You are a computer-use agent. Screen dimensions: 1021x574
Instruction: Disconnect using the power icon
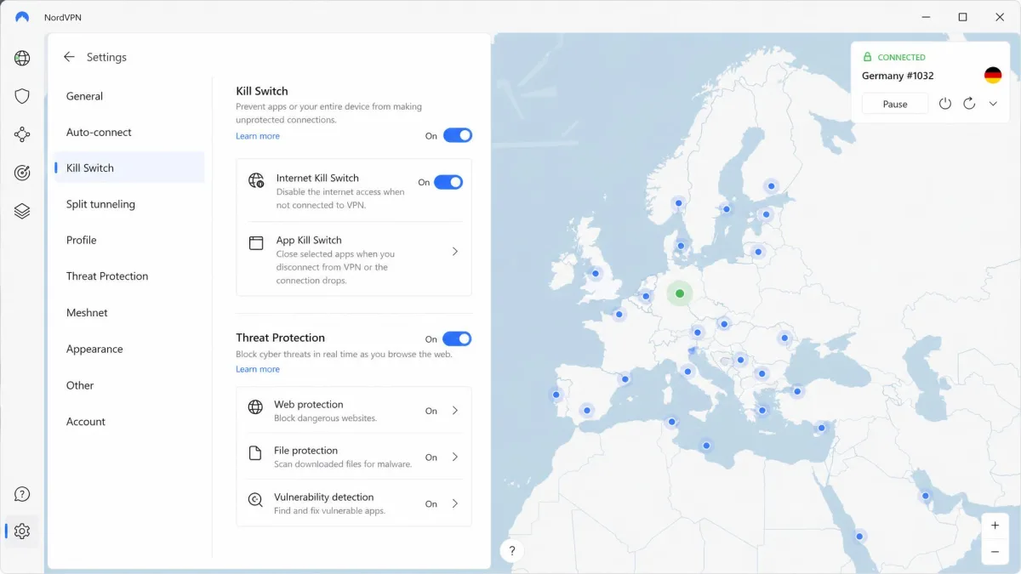[x=945, y=104]
